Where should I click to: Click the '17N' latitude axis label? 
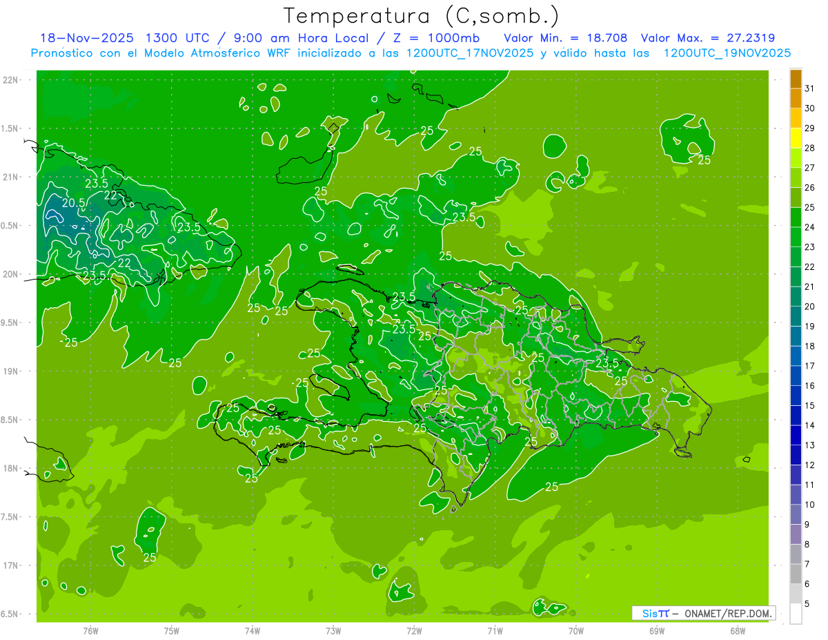[x=10, y=565]
